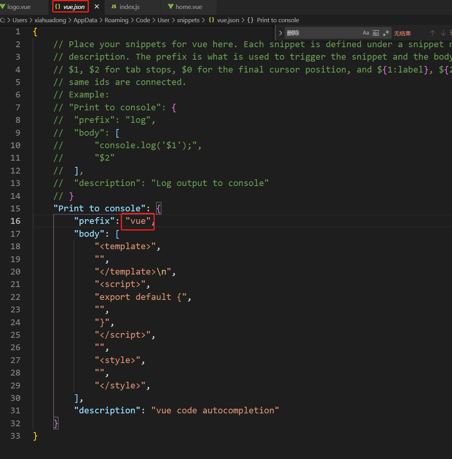The width and height of the screenshot is (452, 459).
Task: Click the "</style>" string on line 29
Action: click(x=120, y=385)
